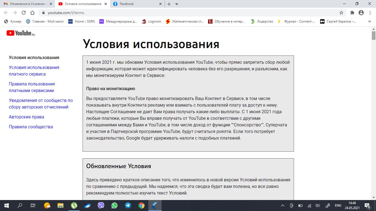Open 'Кликер' bookmark
376x211 pixels.
[13, 21]
